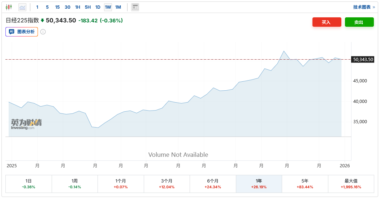
Task: Choose the 15 minute interval
Action: point(57,7)
